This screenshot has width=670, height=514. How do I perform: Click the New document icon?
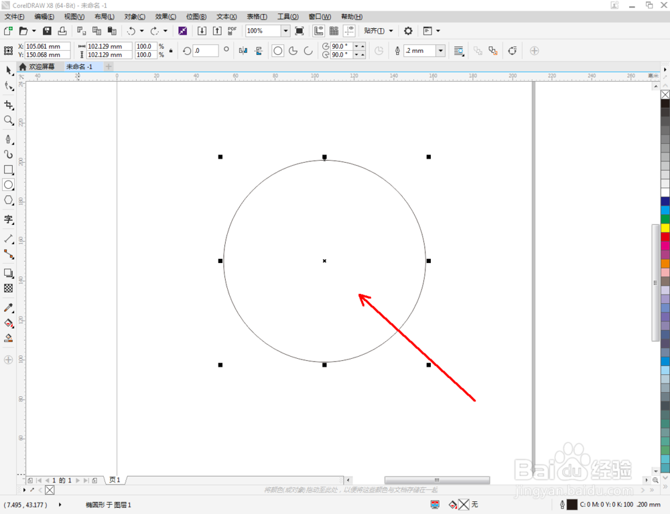pos(8,31)
